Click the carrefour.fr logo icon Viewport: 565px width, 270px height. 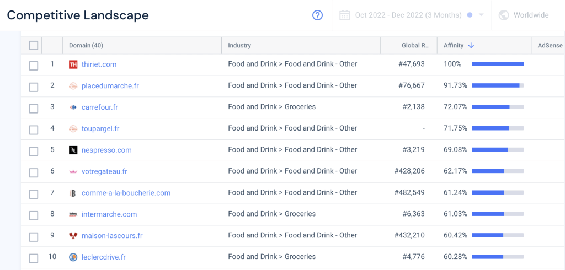(x=73, y=107)
